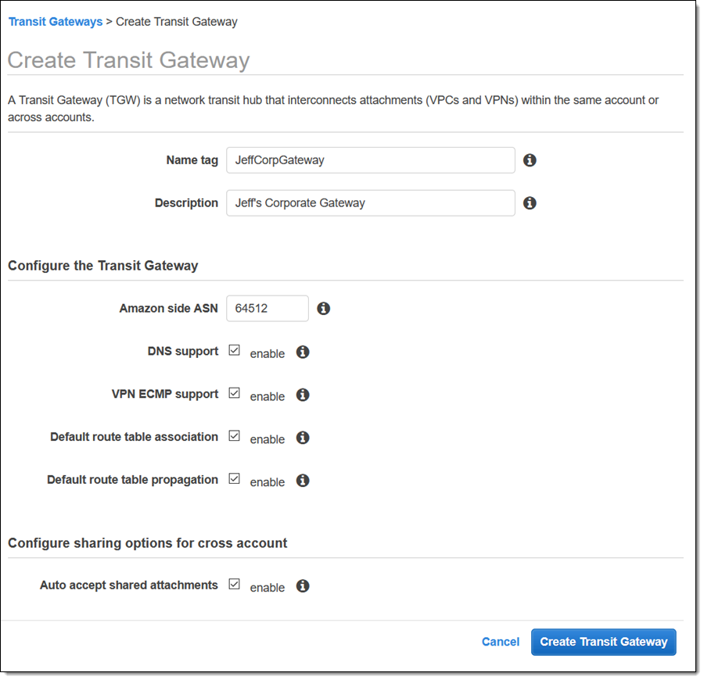
Task: Open the DNS support info icon
Action: (303, 352)
